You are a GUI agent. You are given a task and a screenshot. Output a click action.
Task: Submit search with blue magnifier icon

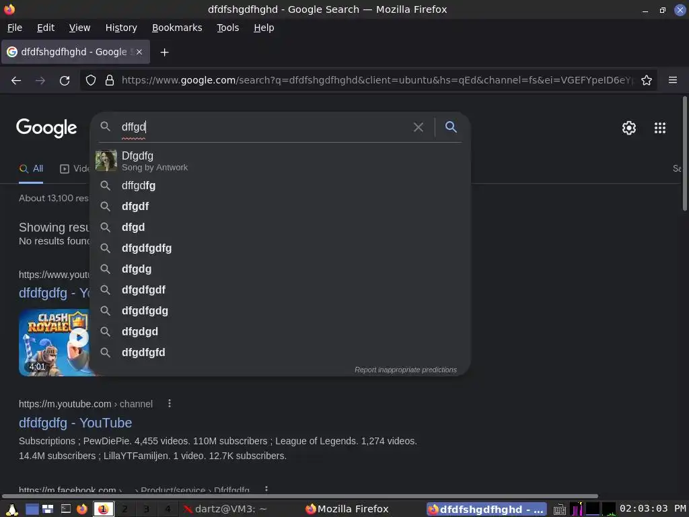(451, 127)
